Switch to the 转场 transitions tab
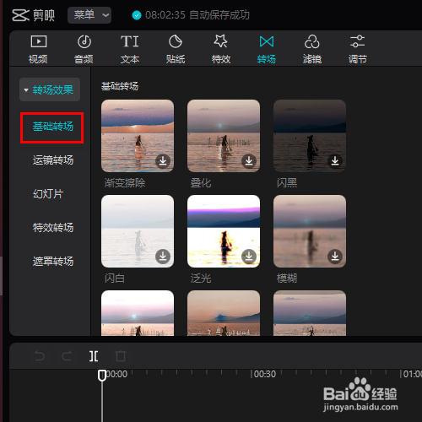 pyautogui.click(x=267, y=49)
